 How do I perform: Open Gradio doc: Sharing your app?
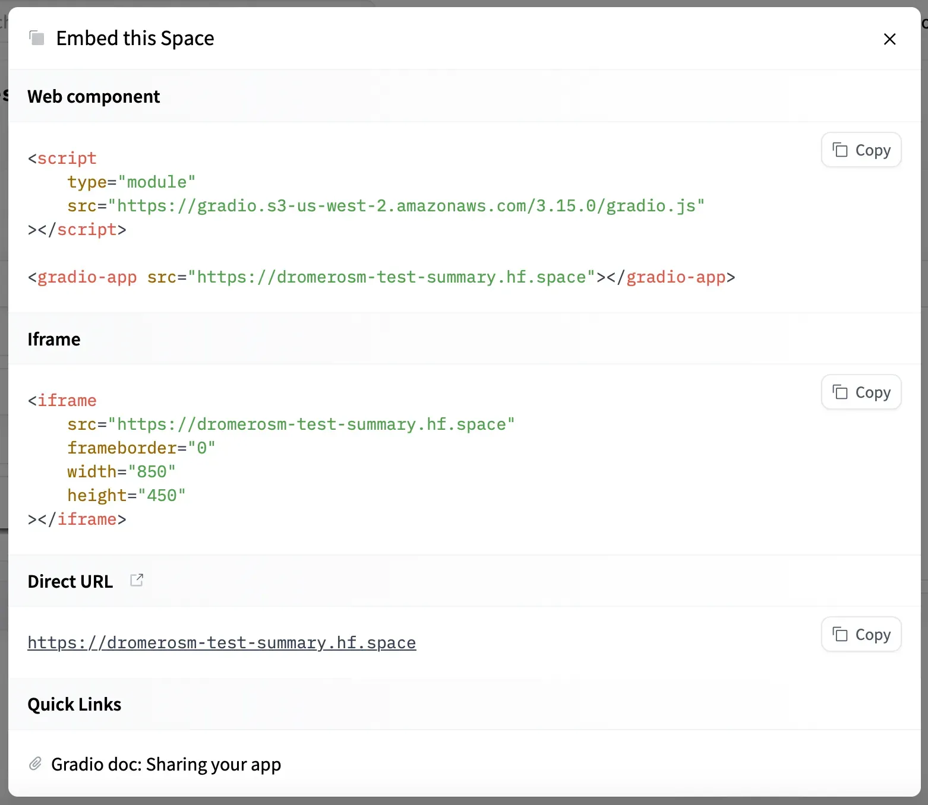click(166, 764)
